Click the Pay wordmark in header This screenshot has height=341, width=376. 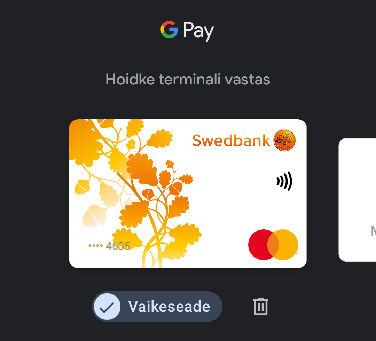pos(198,31)
